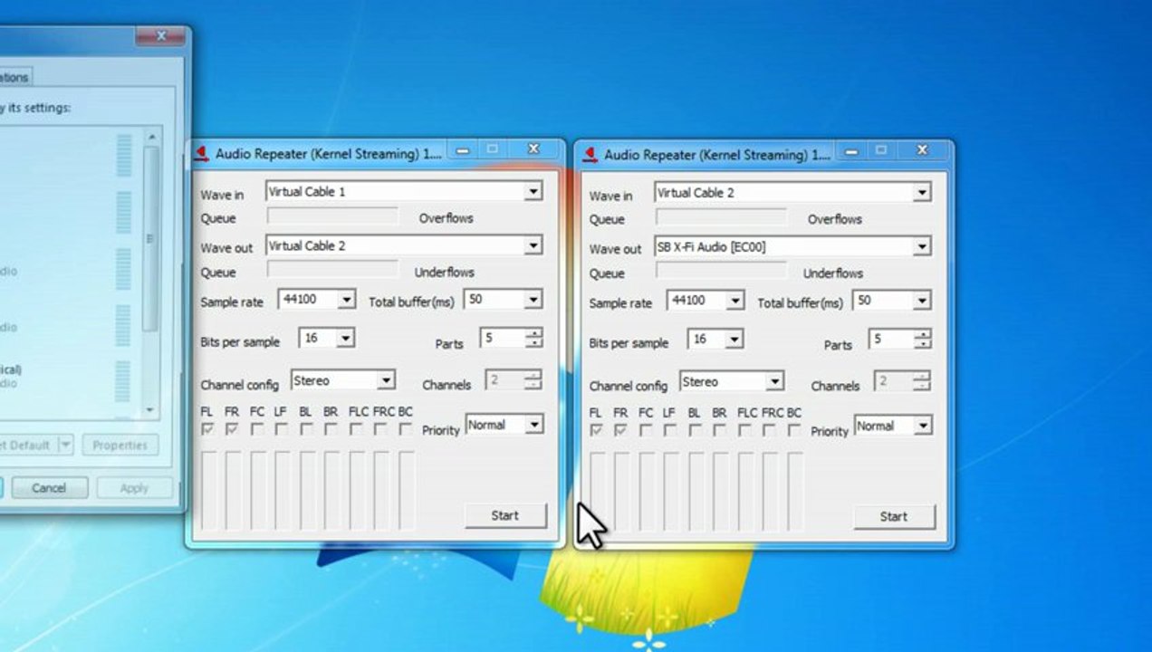The image size is (1152, 652).
Task: Click Apply in the Sound dialog
Action: click(134, 488)
